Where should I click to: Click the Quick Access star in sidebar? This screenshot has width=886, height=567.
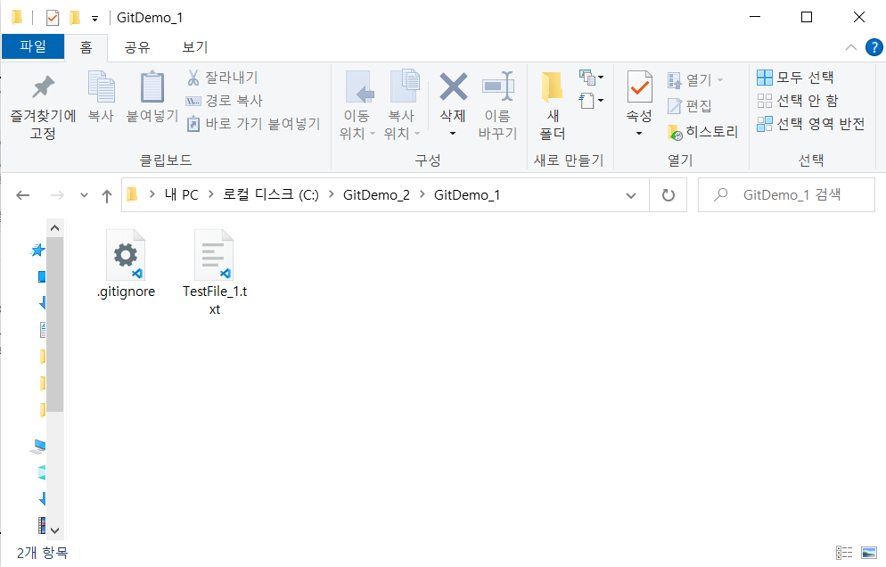[x=37, y=250]
